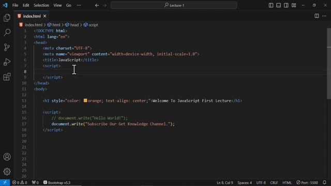Open the remote window status icon
This screenshot has height=186, width=331.
tap(5, 182)
